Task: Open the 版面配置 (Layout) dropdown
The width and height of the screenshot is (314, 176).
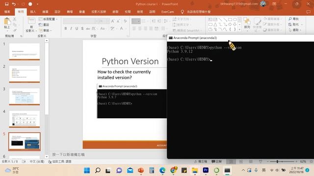Action: point(48,19)
